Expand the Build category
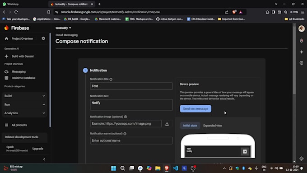This screenshot has height=173, width=307. [25, 96]
